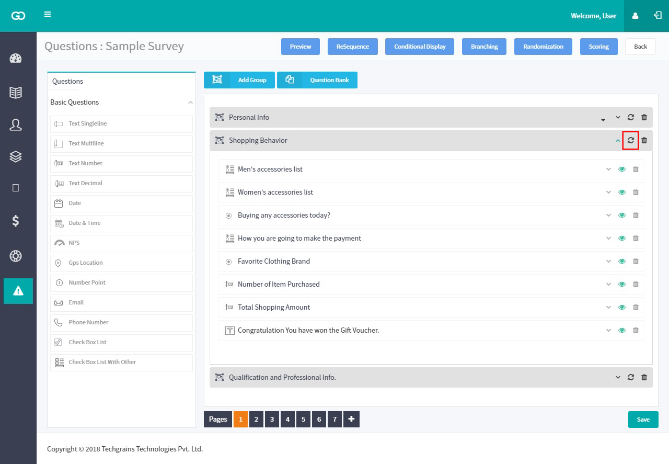The image size is (669, 464).
Task: Select the Questions tab
Action: point(68,81)
